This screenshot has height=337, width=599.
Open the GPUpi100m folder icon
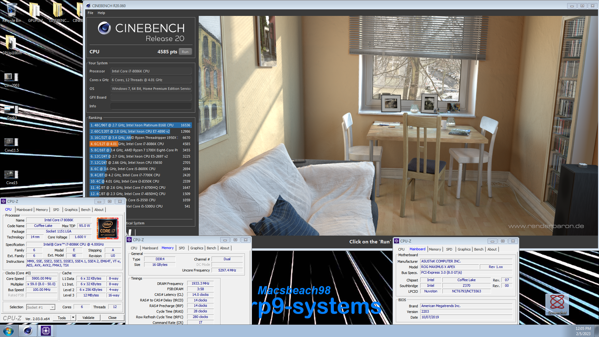coord(12,45)
